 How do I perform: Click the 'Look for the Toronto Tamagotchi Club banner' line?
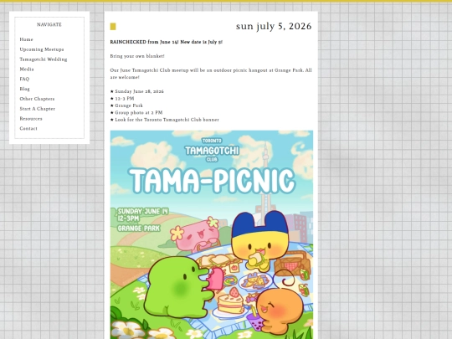(165, 120)
